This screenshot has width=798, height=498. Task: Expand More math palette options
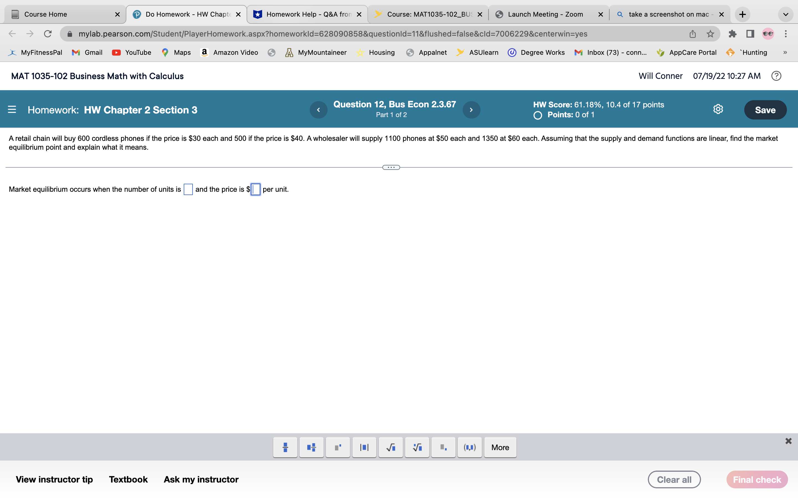500,447
